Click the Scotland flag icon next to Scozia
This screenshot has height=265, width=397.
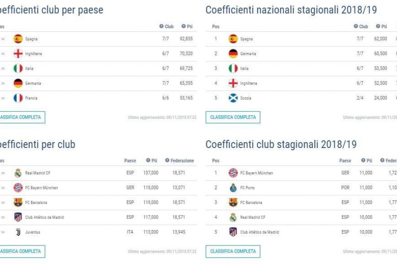[x=233, y=98]
